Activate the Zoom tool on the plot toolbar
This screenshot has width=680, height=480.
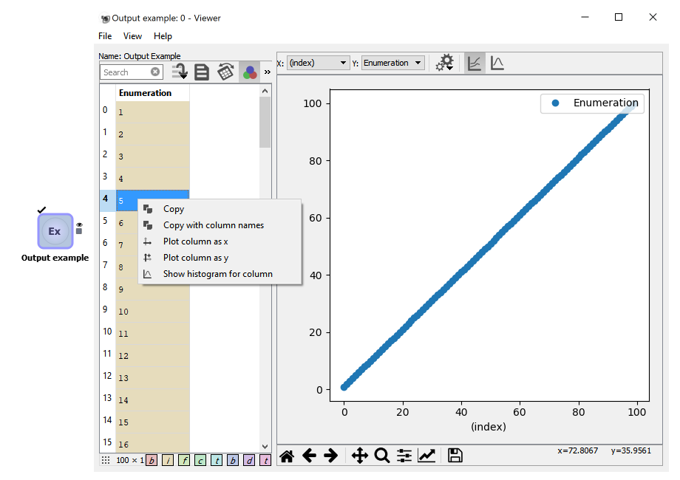point(382,456)
